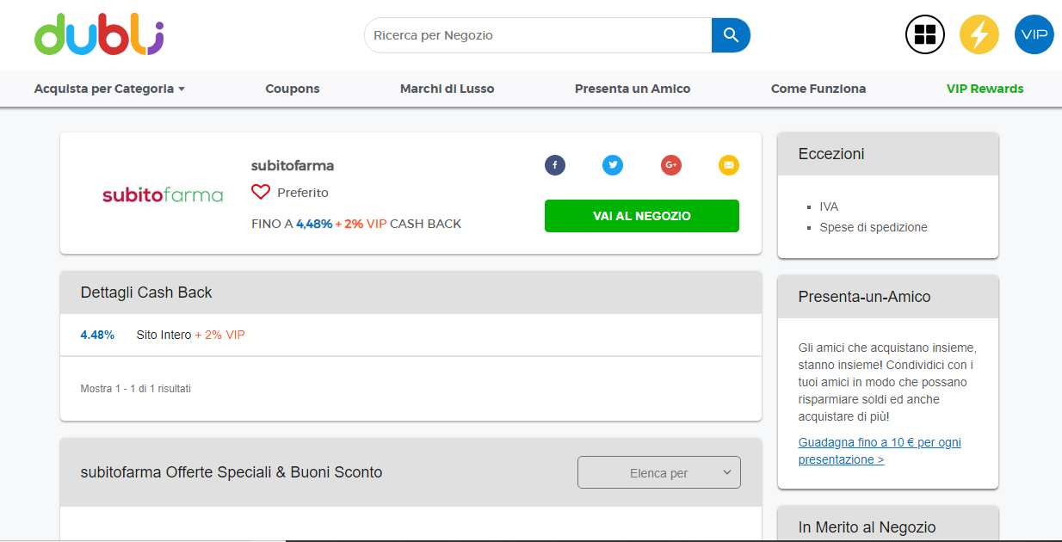This screenshot has height=542, width=1062.
Task: Click the Presenta-un-Amico panel header
Action: point(888,297)
